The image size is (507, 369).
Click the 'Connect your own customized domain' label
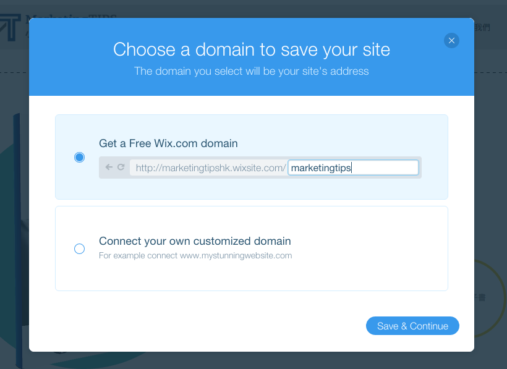195,241
